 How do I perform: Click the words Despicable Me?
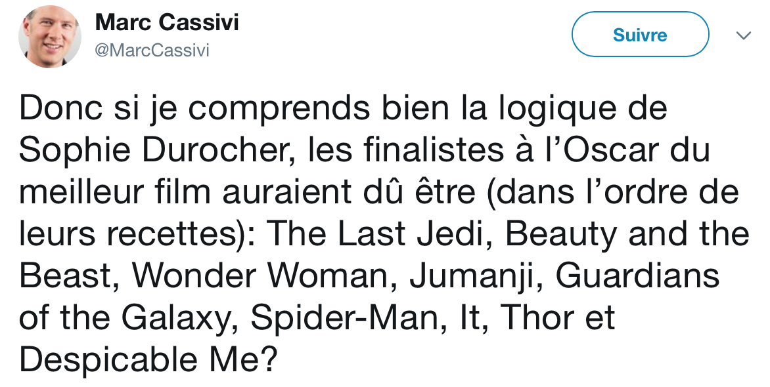(147, 361)
